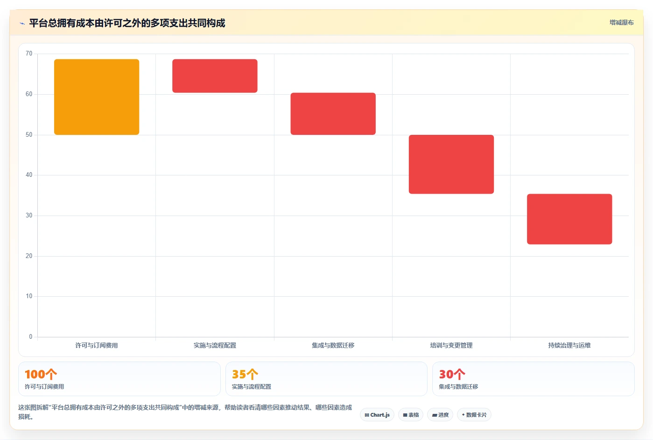The image size is (653, 440).
Task: Click the y-axis value 20
Action: pos(29,256)
